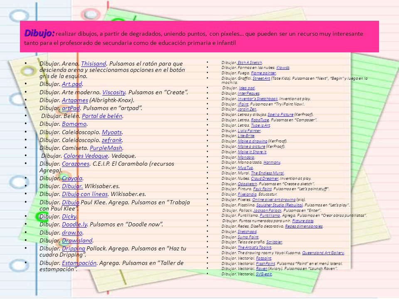Click the Viscosity modern art link
This screenshot has height=299, width=399.
pyautogui.click(x=114, y=92)
